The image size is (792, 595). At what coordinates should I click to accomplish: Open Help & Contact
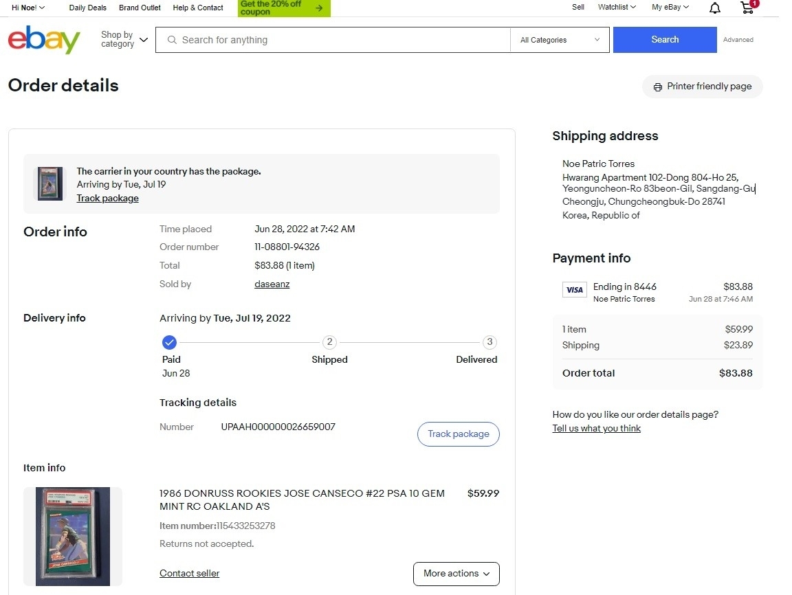[x=198, y=8]
